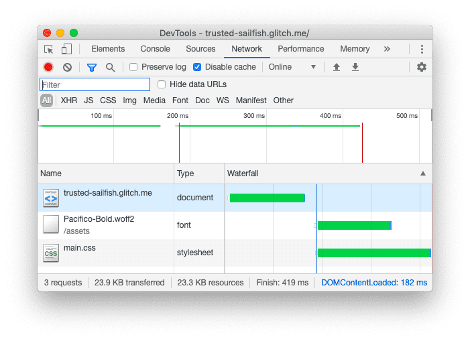Select the main.css request row
The image size is (470, 341).
[107, 253]
